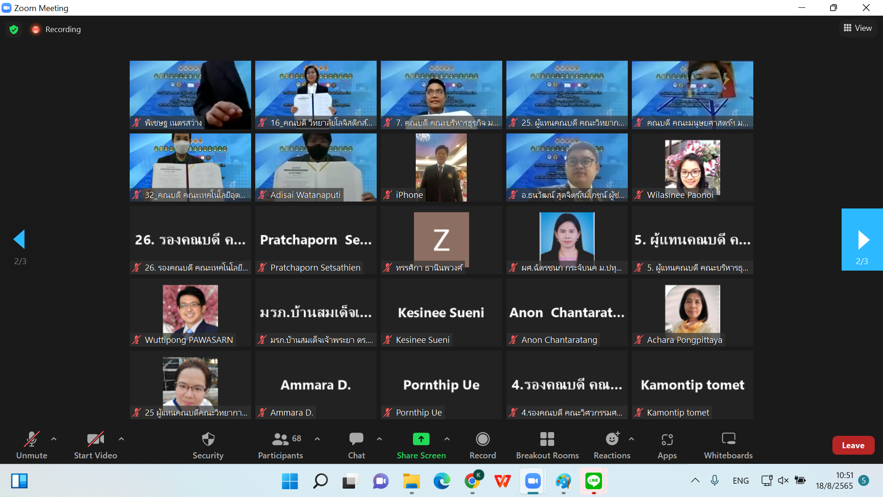883x497 pixels.
Task: Expand video options arrow beside Start Video
Action: 121,439
